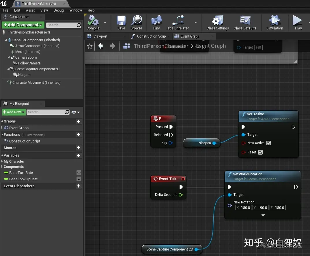Select the Niagara component
310x256 pixels.
(24, 75)
